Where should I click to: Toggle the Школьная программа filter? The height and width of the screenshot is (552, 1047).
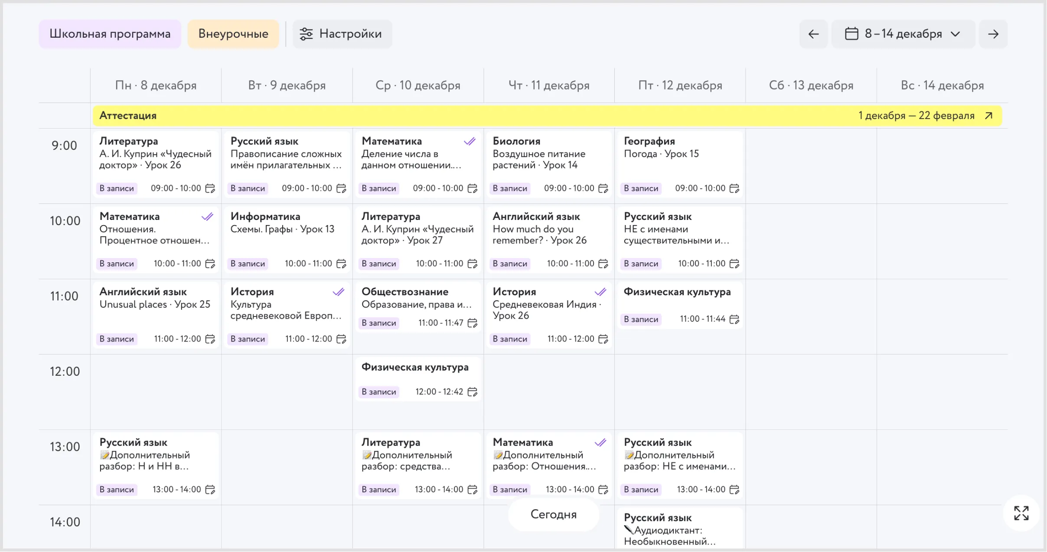tap(110, 34)
